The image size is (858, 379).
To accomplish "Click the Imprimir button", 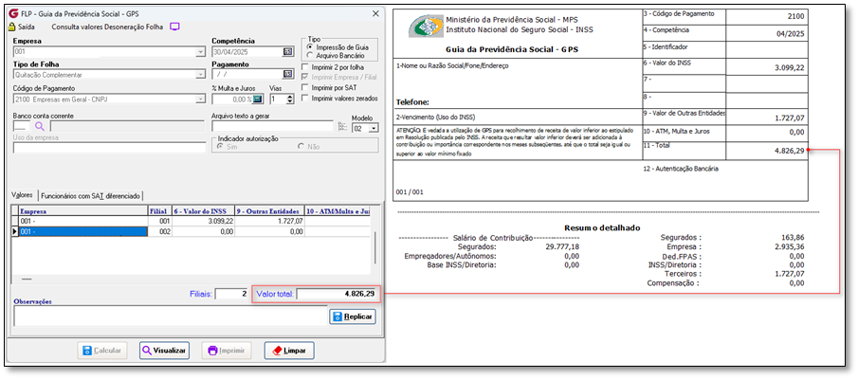I will click(226, 350).
